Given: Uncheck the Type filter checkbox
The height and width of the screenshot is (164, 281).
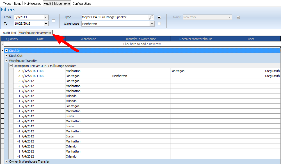Looking at the screenshot, I should [x=159, y=17].
